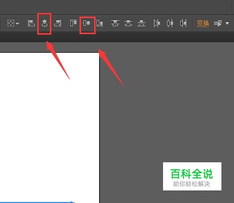The width and height of the screenshot is (234, 203).
Task: Open the align-to selection options icon
Action: [x=11, y=23]
